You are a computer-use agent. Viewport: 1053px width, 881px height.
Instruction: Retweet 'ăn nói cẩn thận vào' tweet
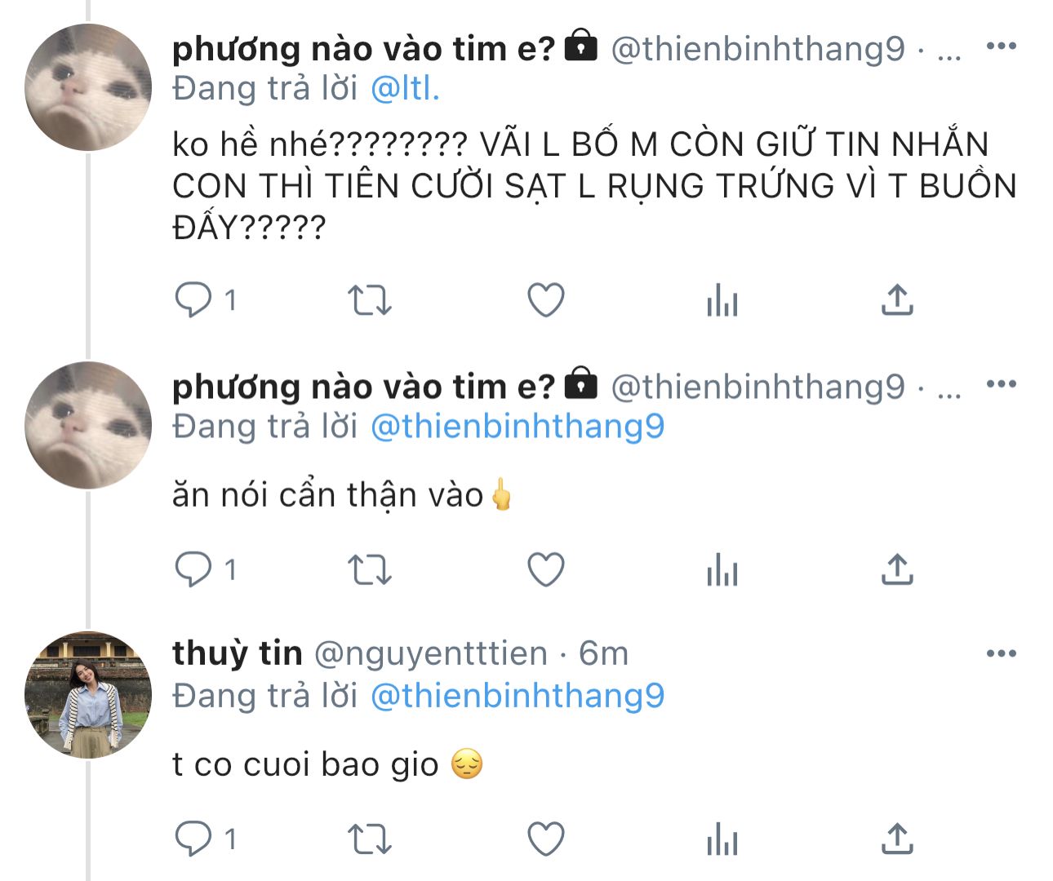(x=370, y=569)
